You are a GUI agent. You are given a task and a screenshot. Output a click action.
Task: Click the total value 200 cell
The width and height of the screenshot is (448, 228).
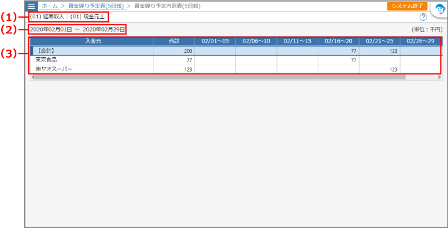(174, 51)
